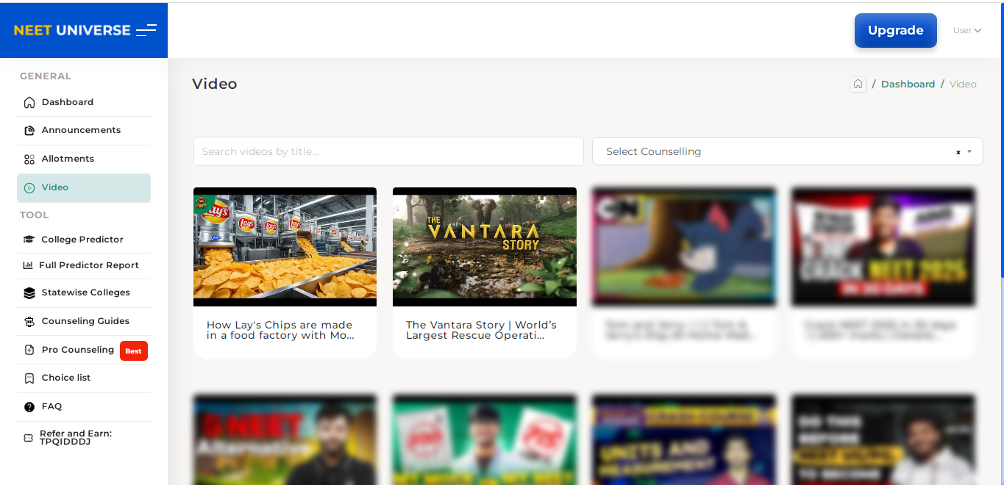Open the Select Counselling combo box
The height and width of the screenshot is (485, 1004).
788,151
